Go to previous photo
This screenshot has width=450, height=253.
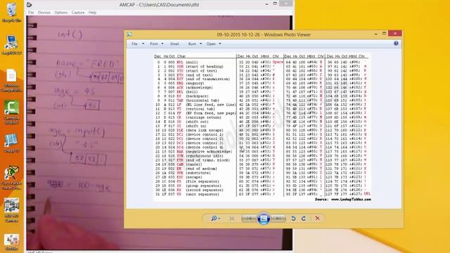pos(249,219)
